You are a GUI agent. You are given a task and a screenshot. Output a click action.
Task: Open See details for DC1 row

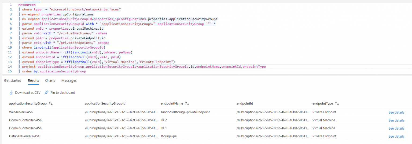(396, 129)
